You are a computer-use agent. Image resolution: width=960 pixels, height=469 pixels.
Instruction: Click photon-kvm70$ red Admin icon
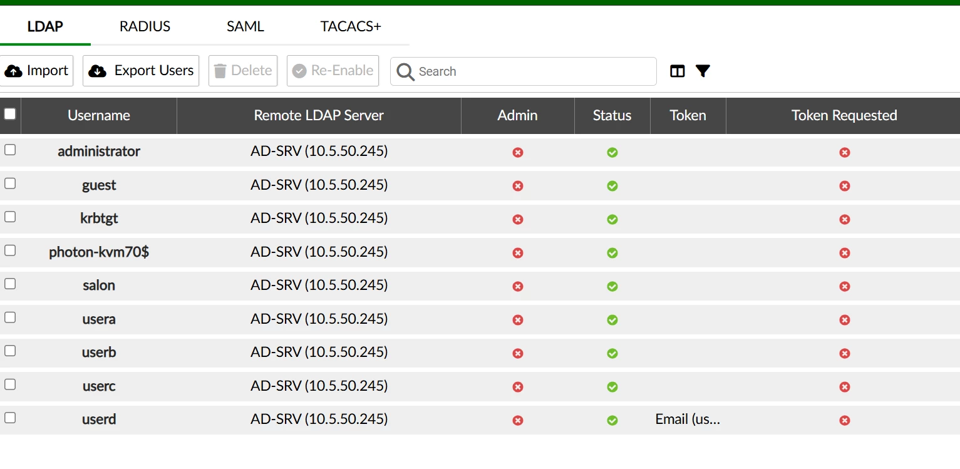[517, 253]
